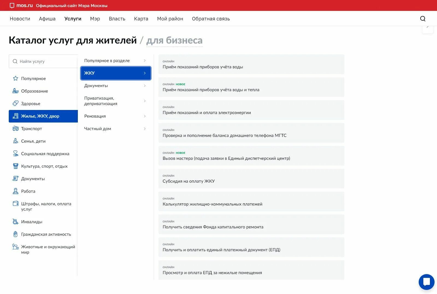Open Приём показаний приборов учёта воды и тепла
This screenshot has width=437, height=294.
(251, 87)
